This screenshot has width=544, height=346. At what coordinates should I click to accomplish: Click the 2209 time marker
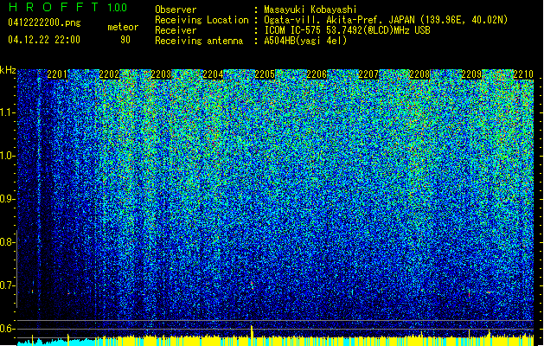tap(471, 74)
